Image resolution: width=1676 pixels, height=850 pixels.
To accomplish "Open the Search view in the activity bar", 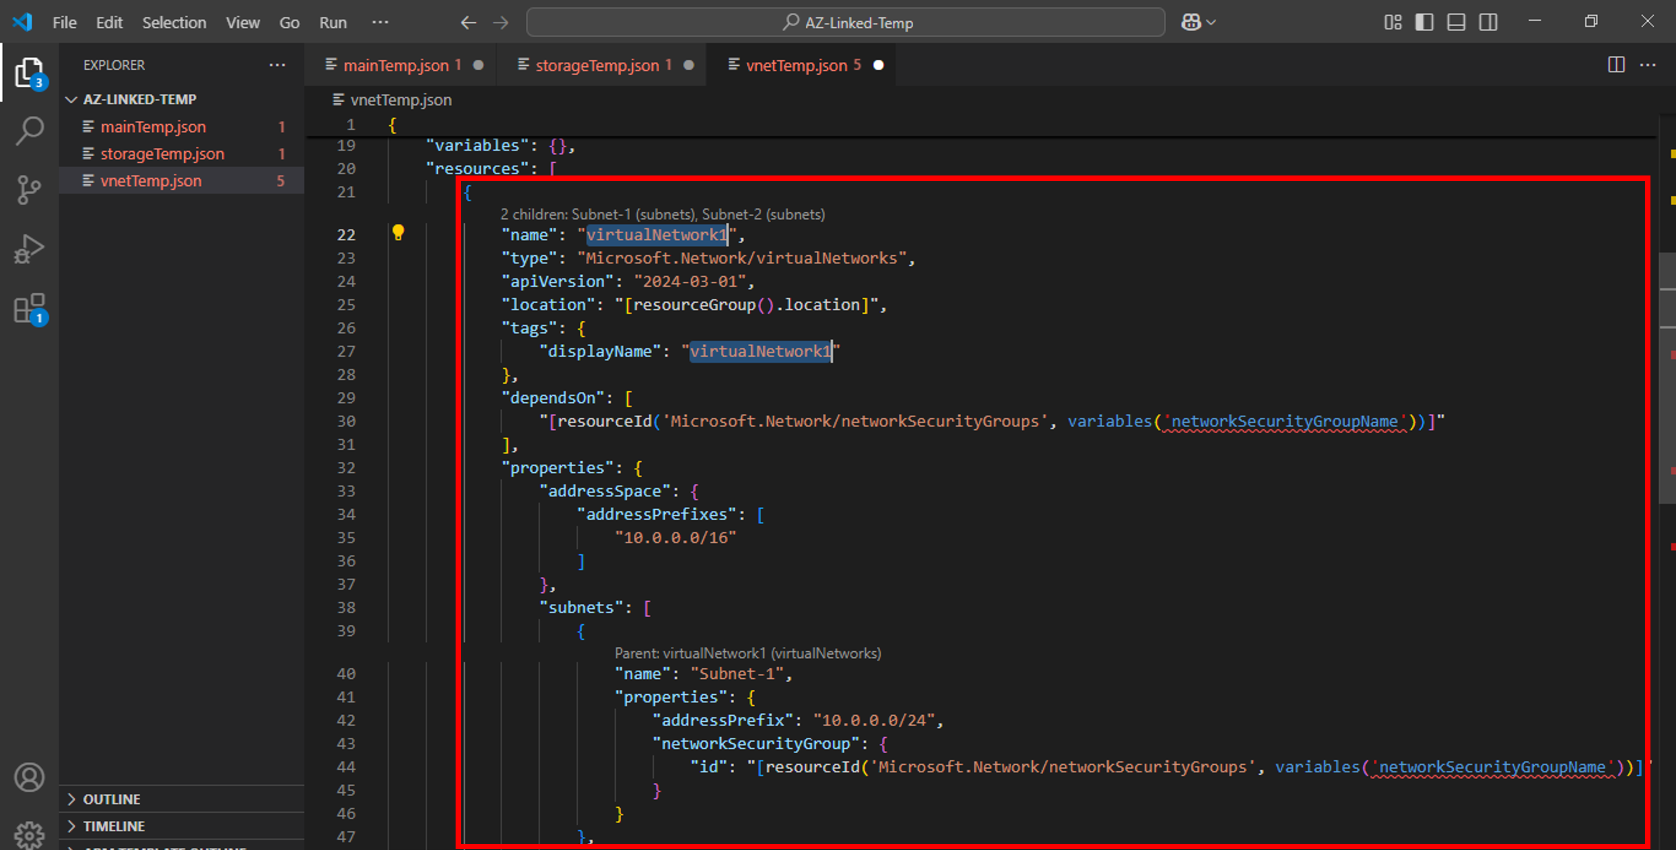I will coord(29,130).
